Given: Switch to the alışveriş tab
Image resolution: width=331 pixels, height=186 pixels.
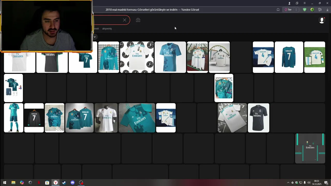Looking at the screenshot, I should (x=107, y=28).
